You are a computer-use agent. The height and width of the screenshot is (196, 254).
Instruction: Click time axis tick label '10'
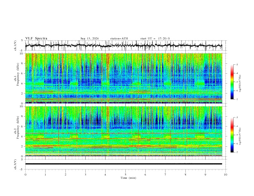tap(225, 175)
